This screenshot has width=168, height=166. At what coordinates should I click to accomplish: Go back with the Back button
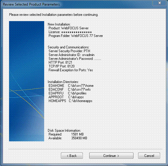(72, 155)
